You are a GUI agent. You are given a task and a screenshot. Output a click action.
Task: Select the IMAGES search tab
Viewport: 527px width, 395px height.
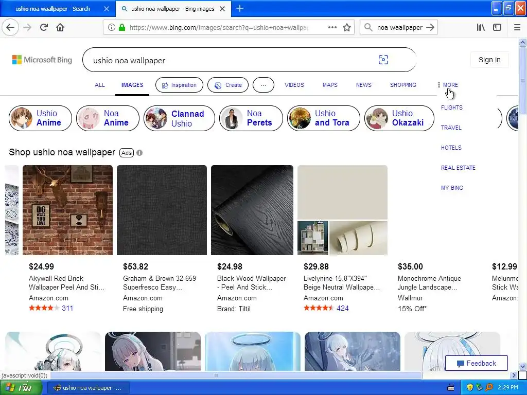point(132,85)
